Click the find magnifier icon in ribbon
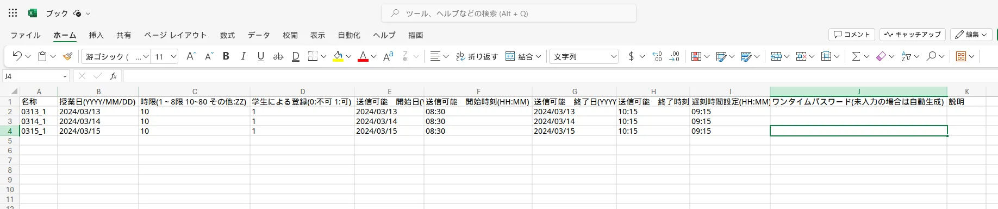Image resolution: width=998 pixels, height=209 pixels. pyautogui.click(x=931, y=56)
